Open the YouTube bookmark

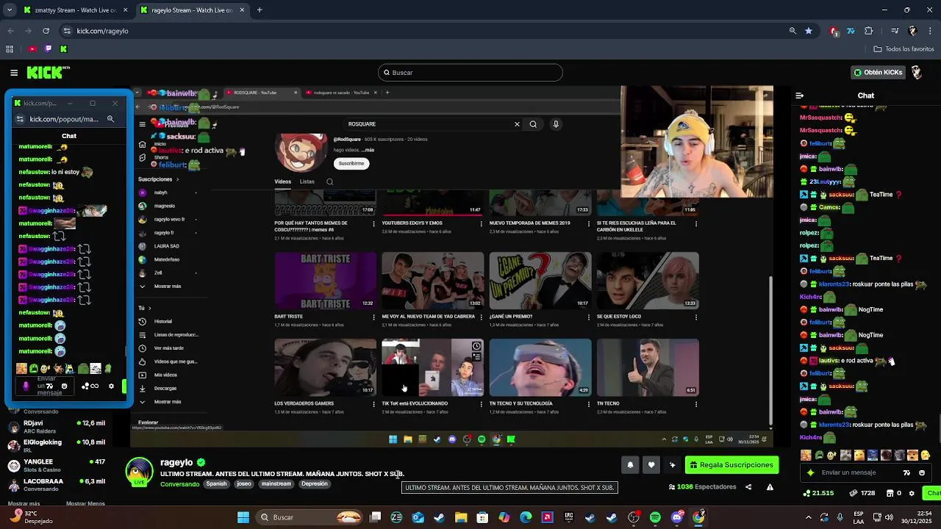(32, 48)
